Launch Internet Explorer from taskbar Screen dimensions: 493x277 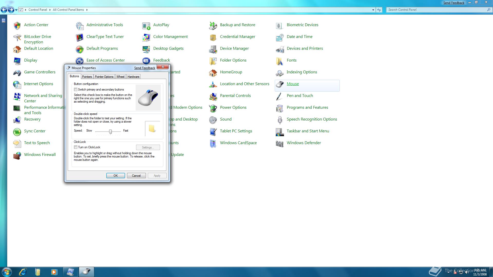[23, 272]
